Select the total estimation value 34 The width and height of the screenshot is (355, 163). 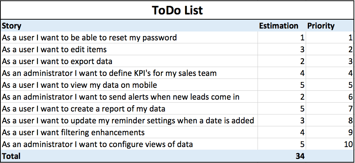tap(300, 156)
